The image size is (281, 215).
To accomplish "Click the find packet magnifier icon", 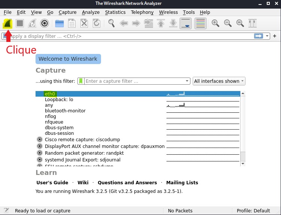I will click(112, 24).
